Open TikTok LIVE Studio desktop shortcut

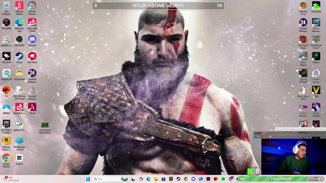32,25
